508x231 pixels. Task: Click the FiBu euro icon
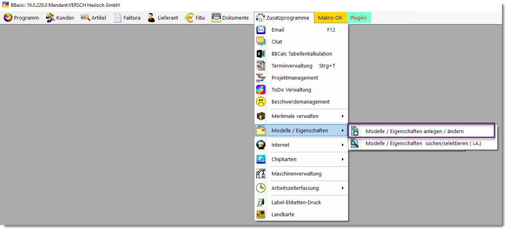[189, 18]
